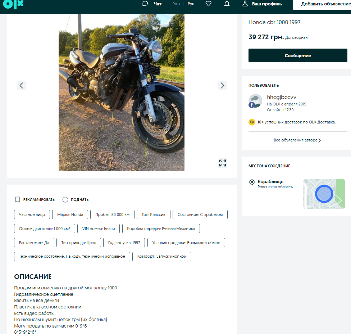Viewport: 351px width, 334px height.
Task: Open notifications bell icon
Action: point(227,4)
